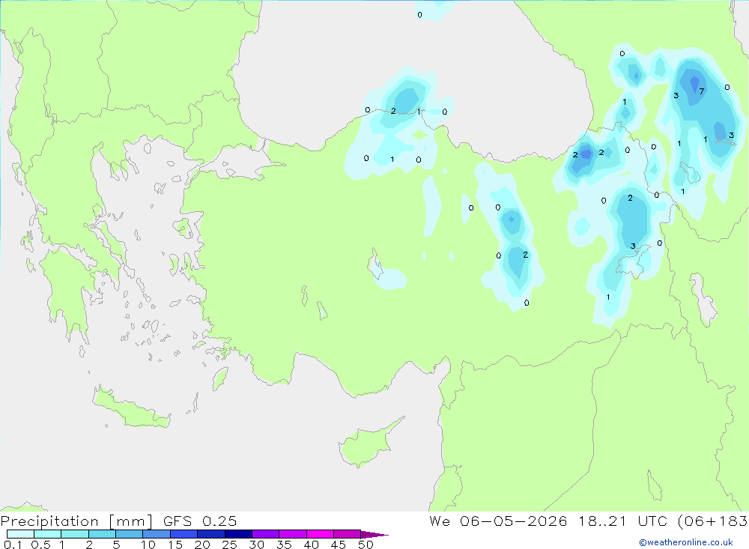This screenshot has width=749, height=549.
Task: Pick the 1–2 mm legend color swatch
Action: (x=75, y=534)
